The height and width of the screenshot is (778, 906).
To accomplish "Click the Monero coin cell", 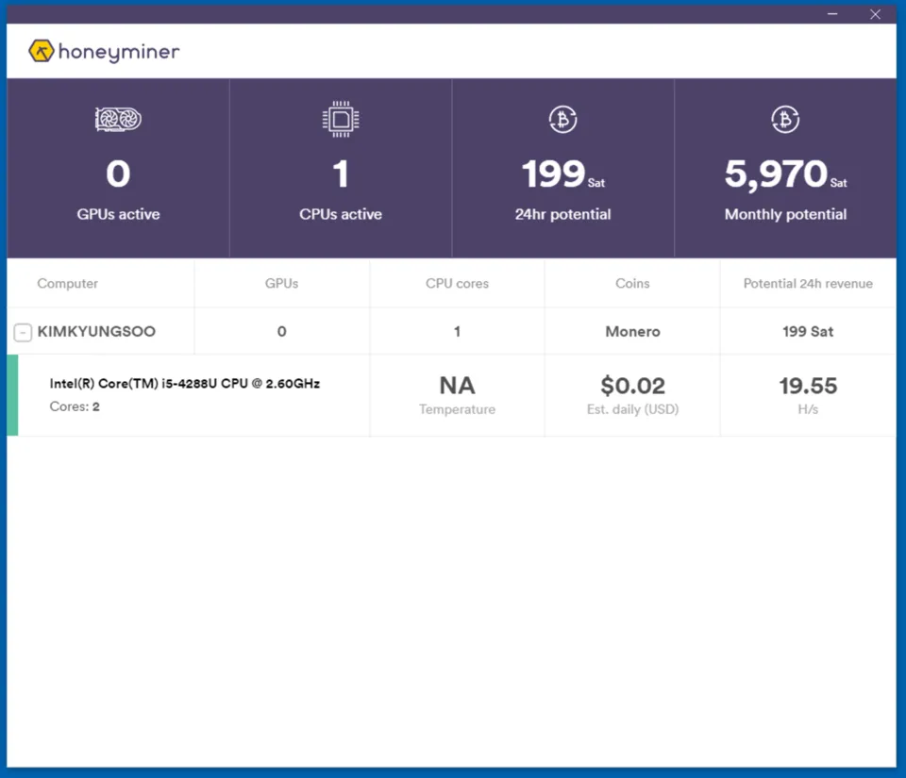I will [x=632, y=331].
